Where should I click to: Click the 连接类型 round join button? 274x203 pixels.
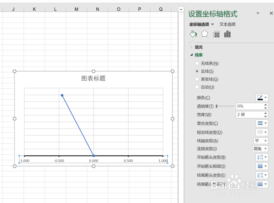[260, 149]
